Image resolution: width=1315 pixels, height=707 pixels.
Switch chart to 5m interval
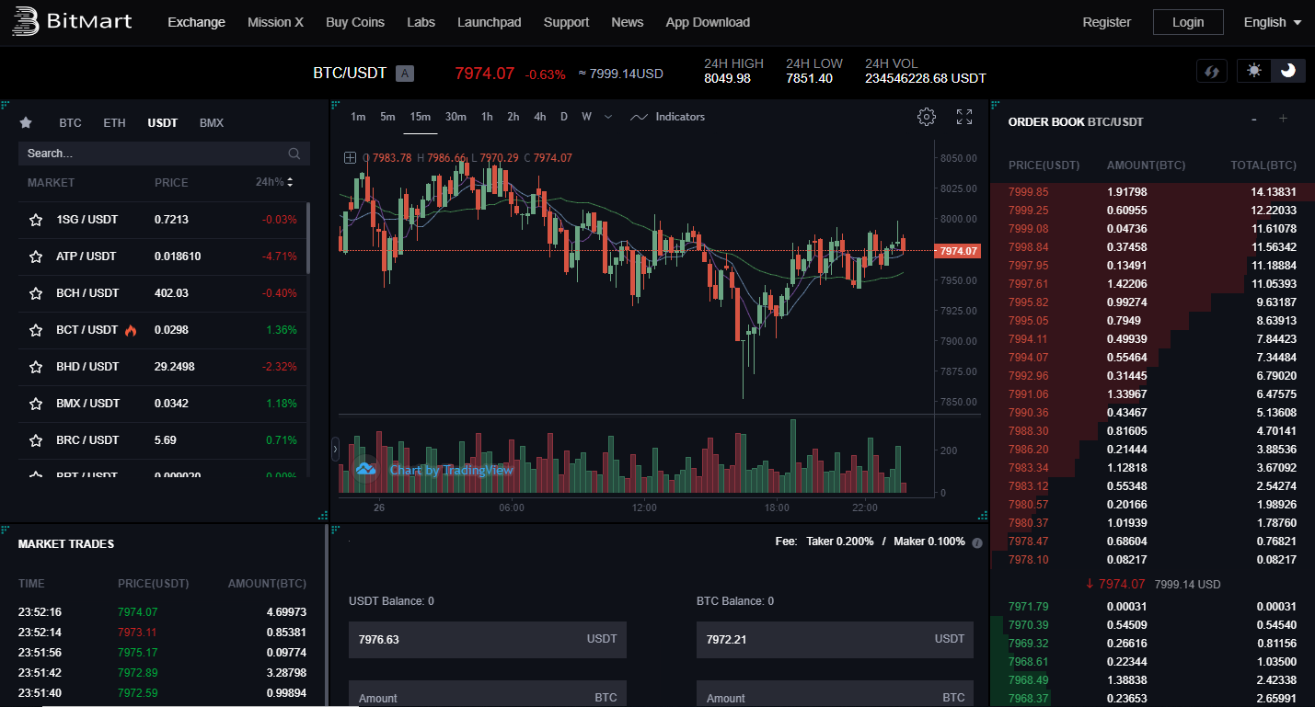tap(387, 117)
